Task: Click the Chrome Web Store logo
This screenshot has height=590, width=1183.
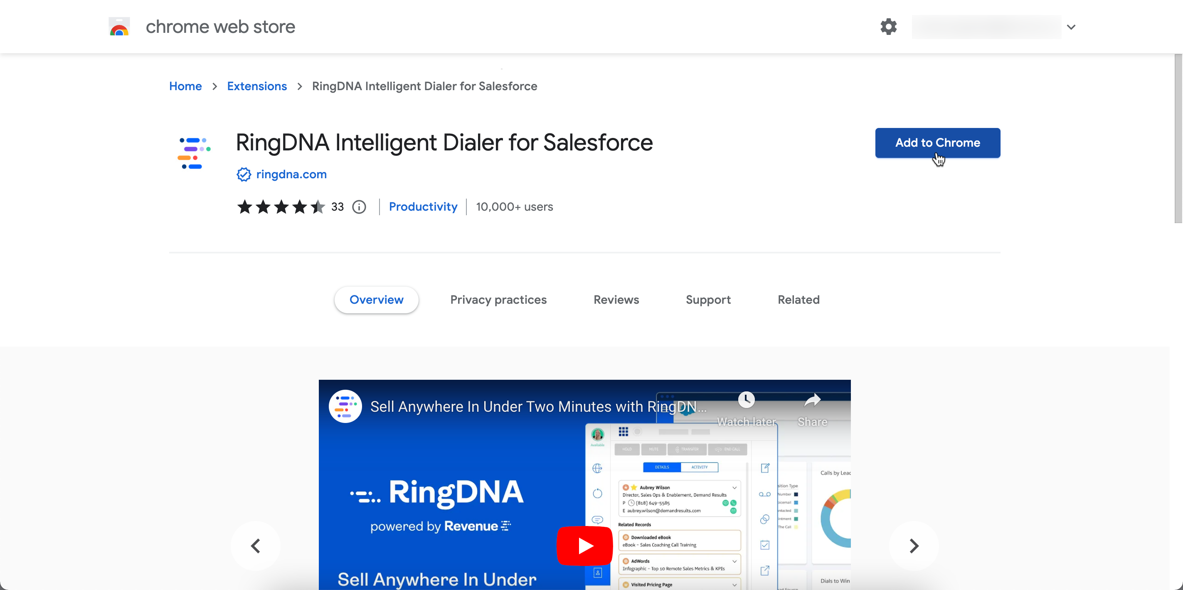Action: [x=119, y=27]
